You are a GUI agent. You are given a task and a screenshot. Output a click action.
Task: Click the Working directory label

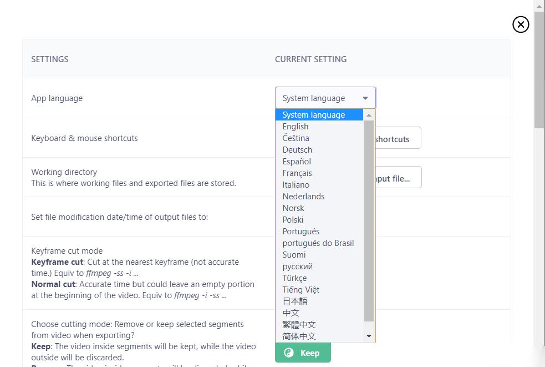(64, 172)
